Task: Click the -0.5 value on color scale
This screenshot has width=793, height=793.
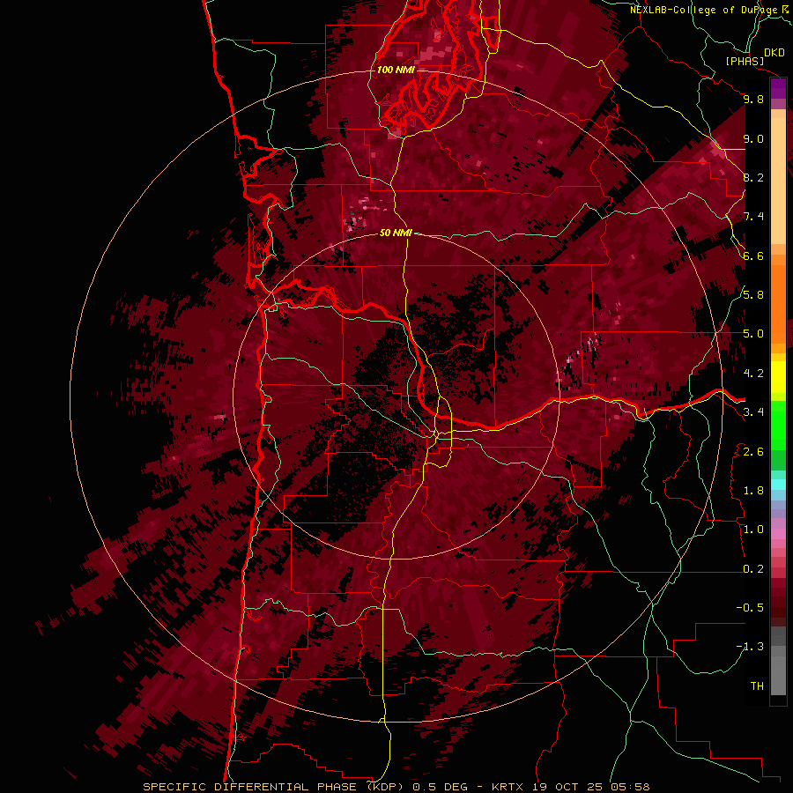Action: point(750,608)
